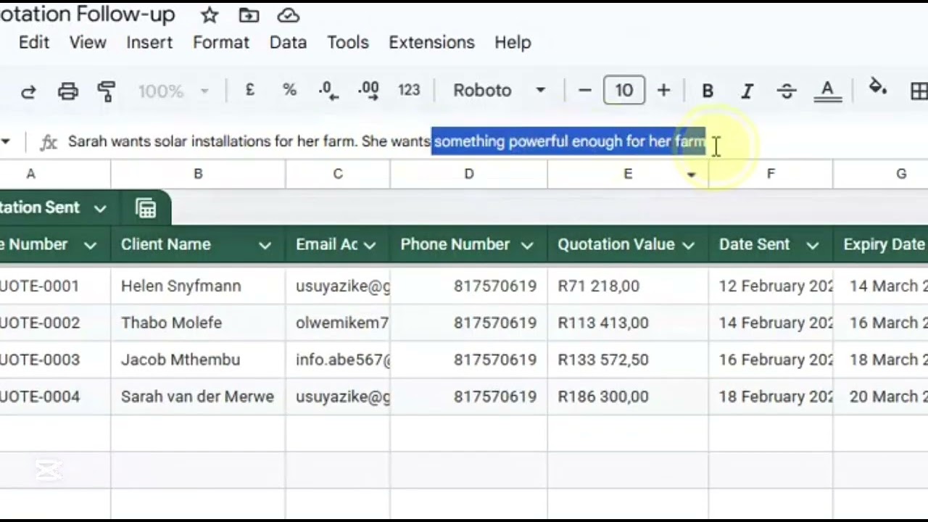Increase decimal places
The width and height of the screenshot is (928, 522).
tap(368, 90)
